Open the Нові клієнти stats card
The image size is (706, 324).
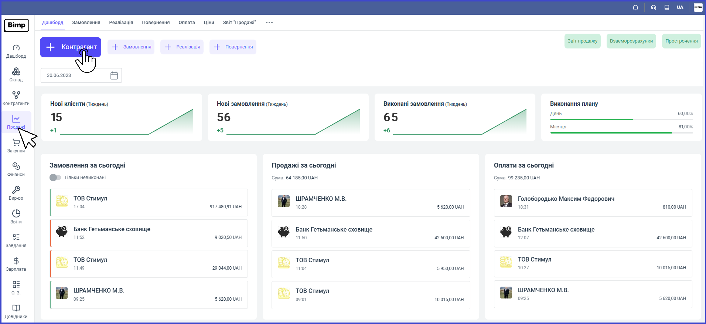(122, 117)
